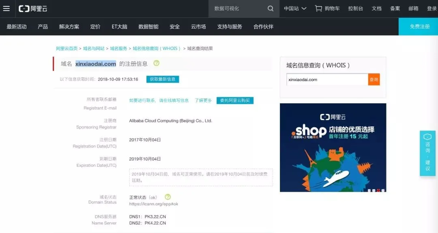Go to 域名服务 breadcrumb

(x=118, y=48)
